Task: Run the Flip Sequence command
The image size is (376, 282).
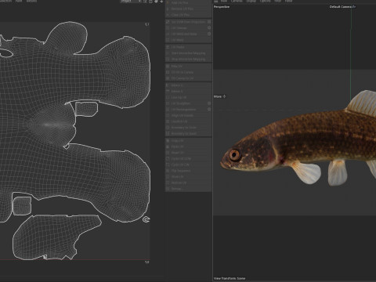Action: (188, 171)
